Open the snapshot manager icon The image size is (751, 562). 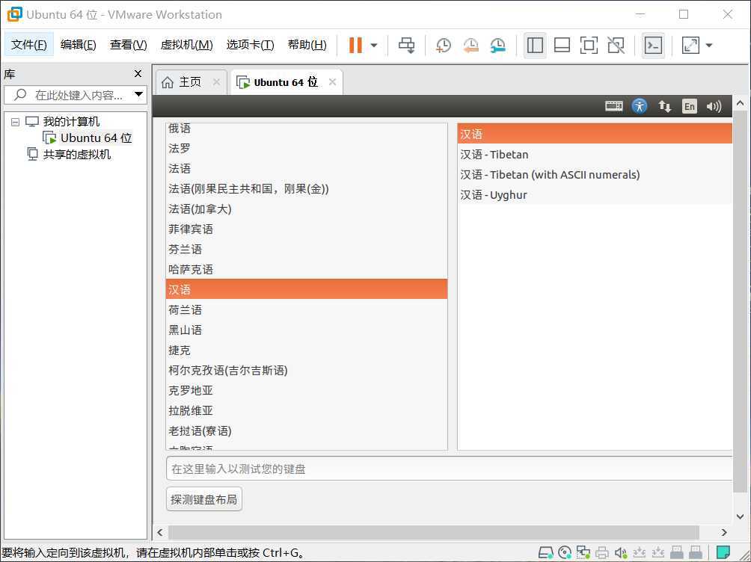498,45
